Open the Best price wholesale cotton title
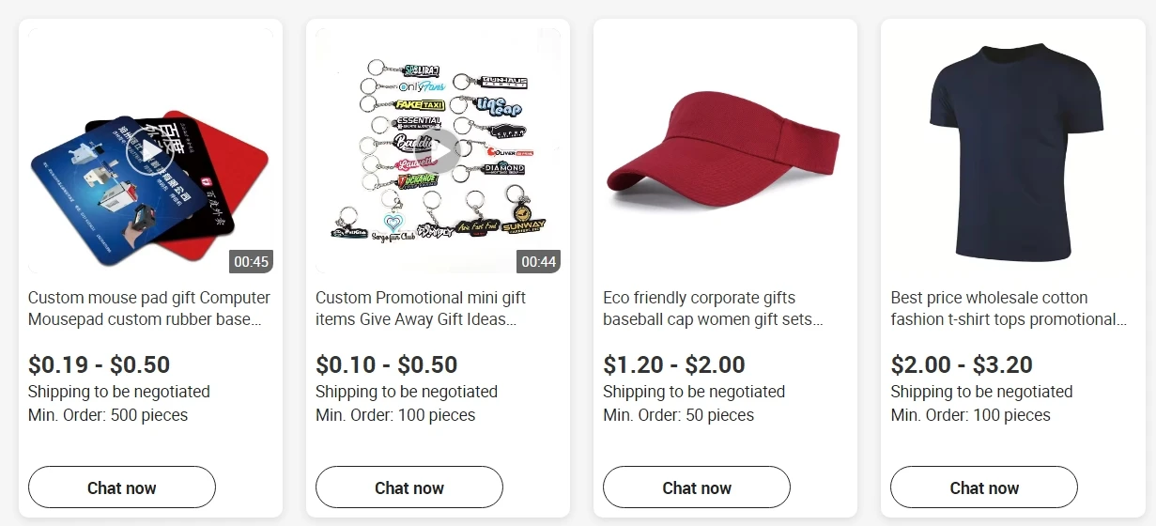The image size is (1156, 526). (1008, 308)
